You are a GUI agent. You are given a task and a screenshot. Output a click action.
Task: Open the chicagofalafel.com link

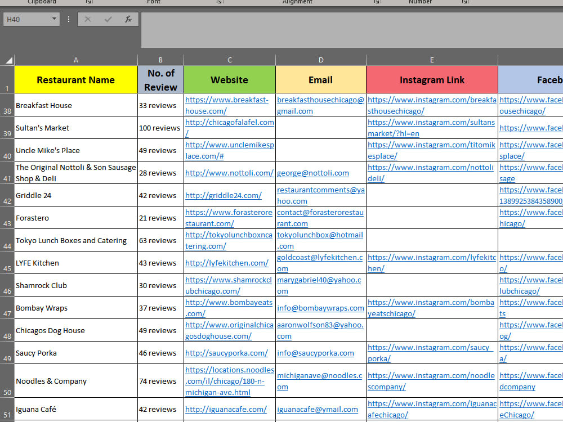230,128
